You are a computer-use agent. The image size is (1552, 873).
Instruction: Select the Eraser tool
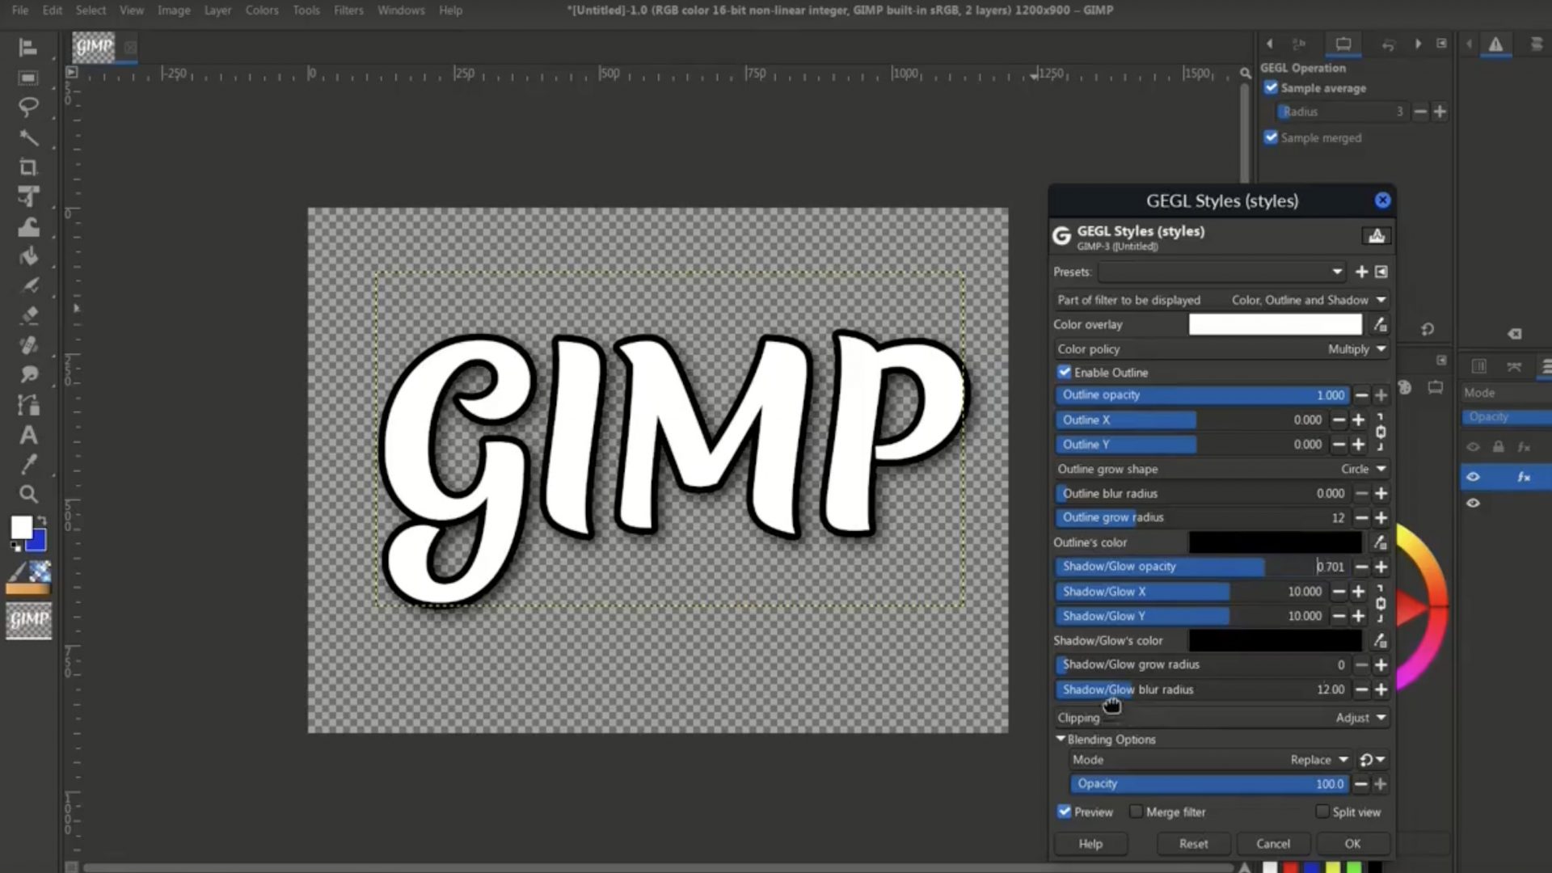pos(28,315)
